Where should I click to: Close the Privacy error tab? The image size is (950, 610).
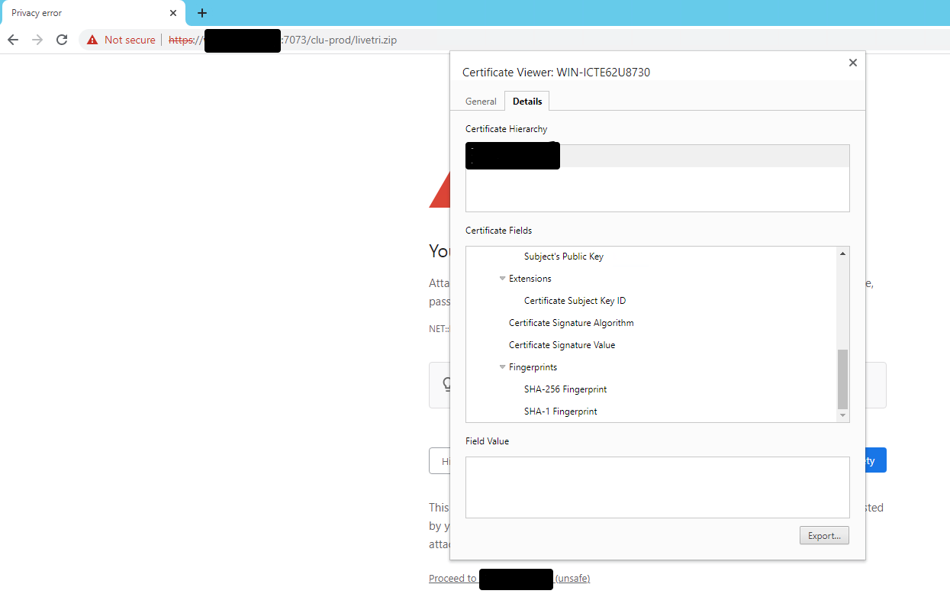coord(173,12)
